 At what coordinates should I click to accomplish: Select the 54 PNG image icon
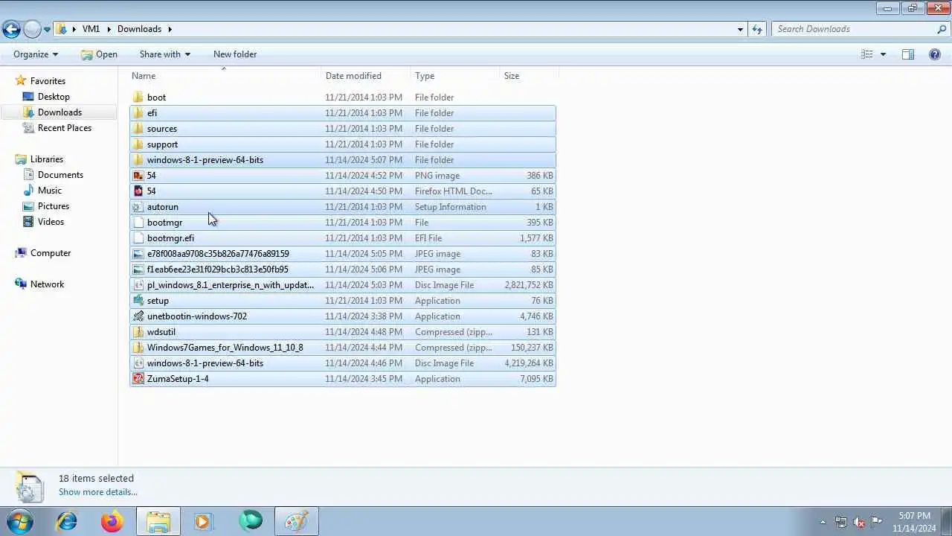[138, 176]
